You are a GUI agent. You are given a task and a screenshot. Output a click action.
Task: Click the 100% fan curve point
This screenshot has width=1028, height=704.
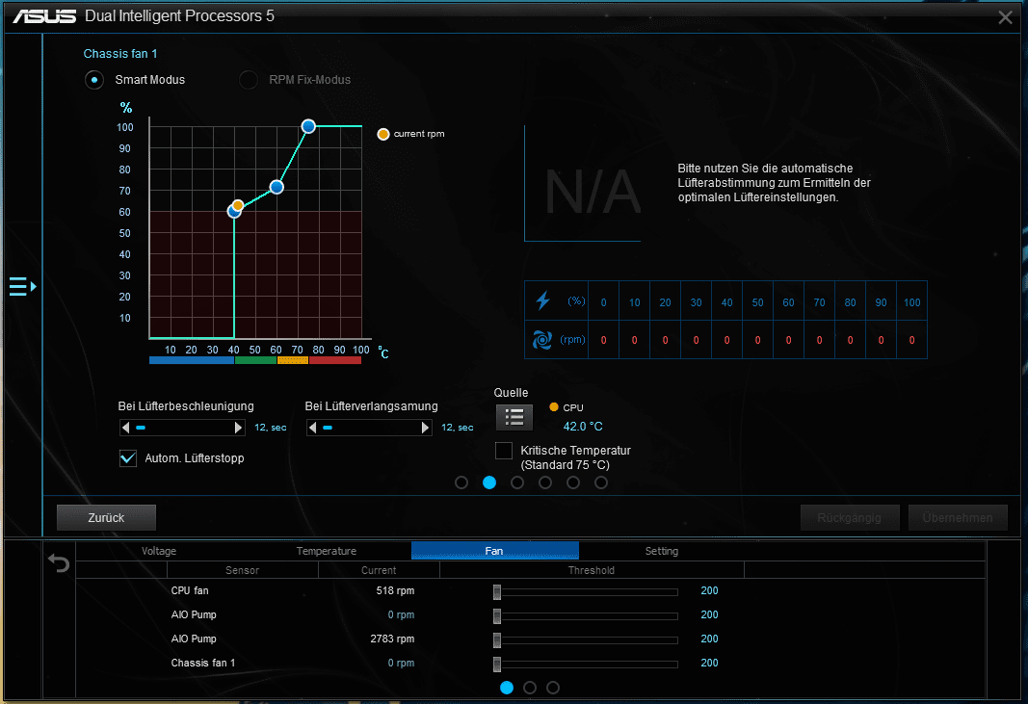click(308, 126)
